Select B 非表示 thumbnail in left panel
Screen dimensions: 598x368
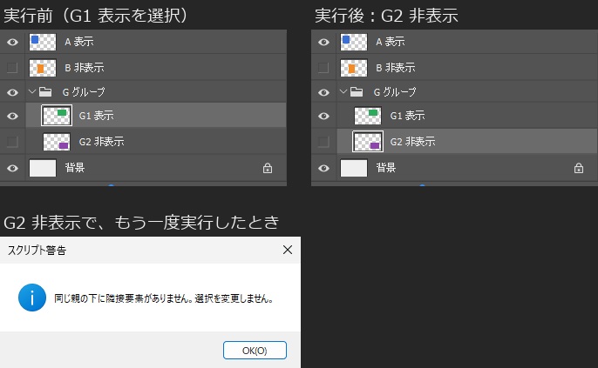coord(43,68)
